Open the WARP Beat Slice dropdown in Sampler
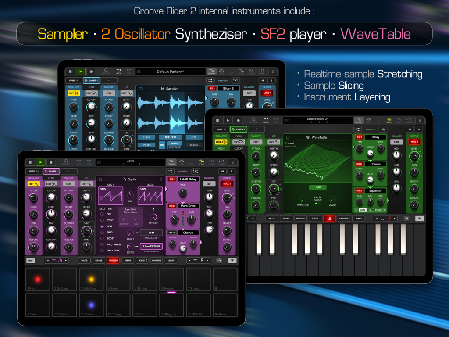The width and height of the screenshot is (449, 337). [175, 144]
